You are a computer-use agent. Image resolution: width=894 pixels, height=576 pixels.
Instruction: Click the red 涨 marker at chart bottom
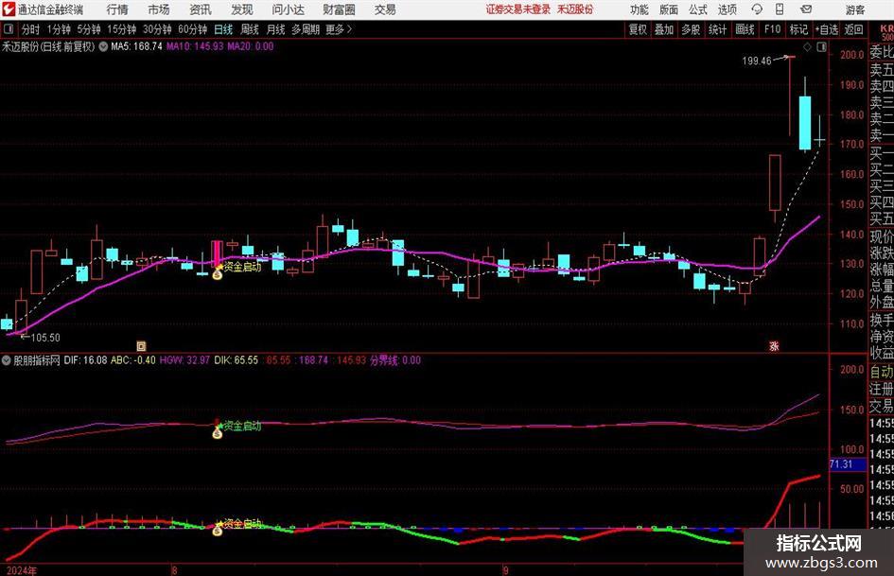click(774, 345)
